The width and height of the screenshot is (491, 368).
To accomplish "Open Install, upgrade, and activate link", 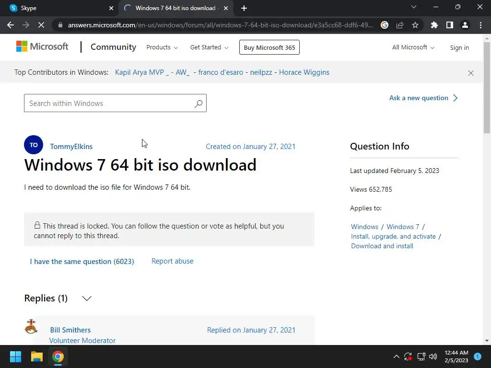I will tap(393, 236).
